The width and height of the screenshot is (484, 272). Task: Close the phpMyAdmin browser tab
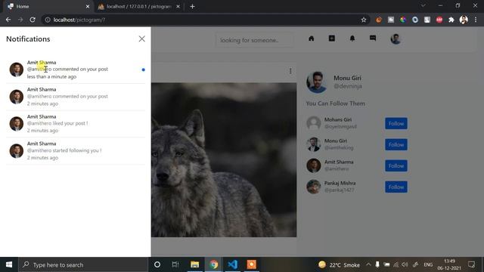coord(178,7)
